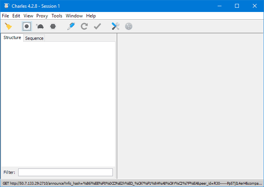Open the Window menu
This screenshot has width=264, height=187.
click(74, 16)
